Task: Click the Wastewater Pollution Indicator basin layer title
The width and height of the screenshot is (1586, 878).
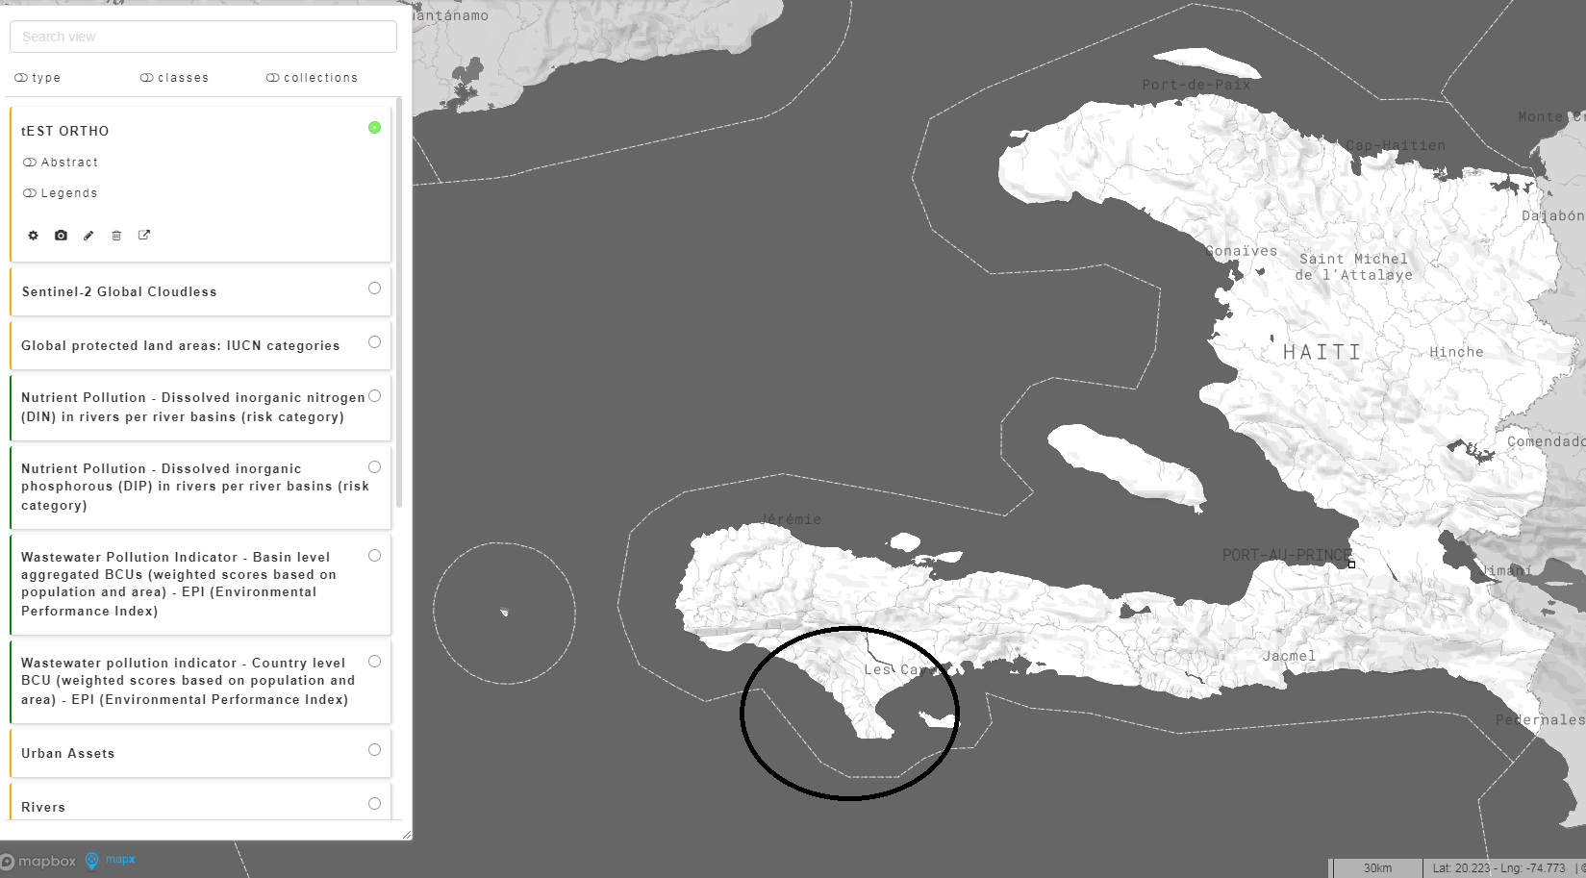Action: click(176, 574)
